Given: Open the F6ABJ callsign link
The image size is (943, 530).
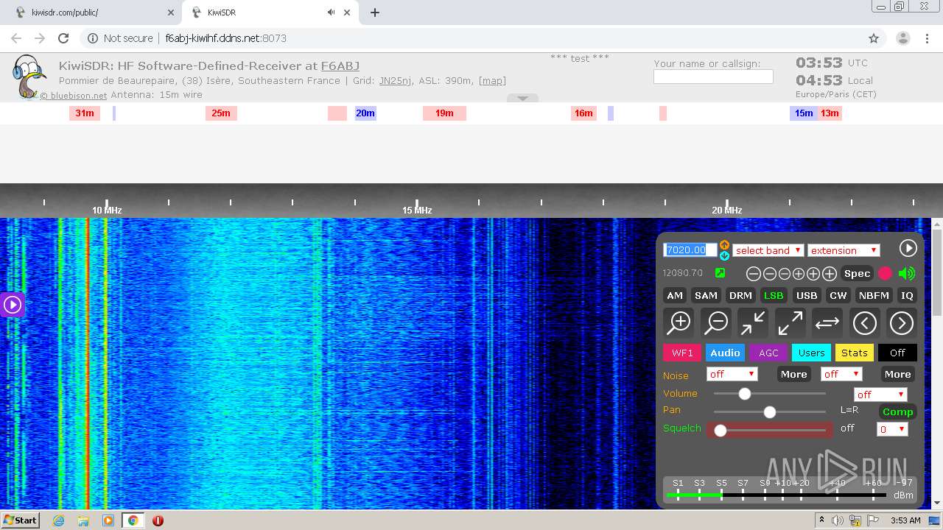Looking at the screenshot, I should click(x=340, y=66).
